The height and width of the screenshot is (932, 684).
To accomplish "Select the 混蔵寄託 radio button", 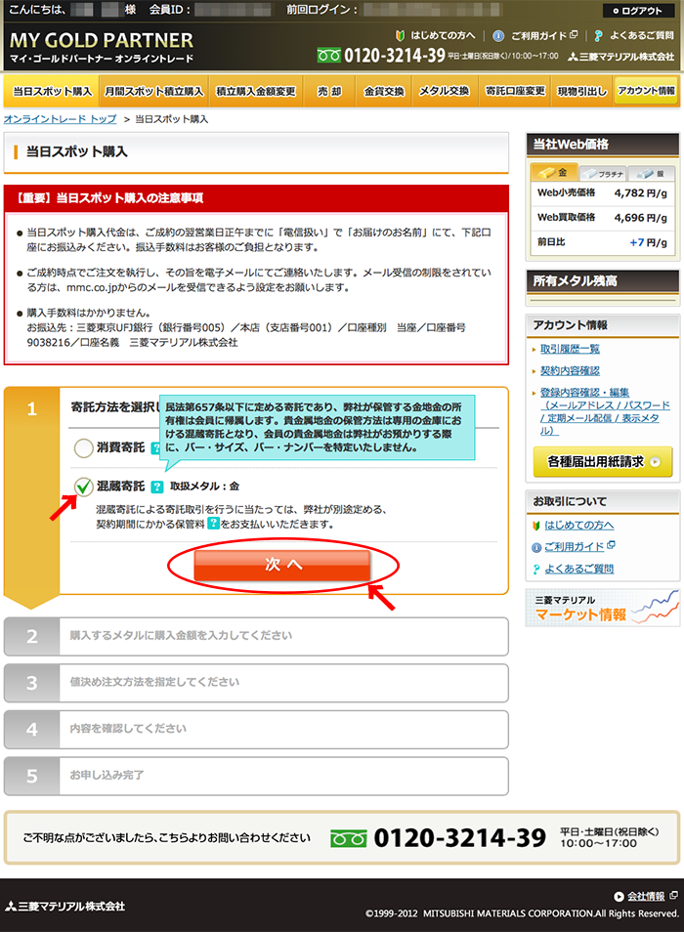I will (x=83, y=487).
